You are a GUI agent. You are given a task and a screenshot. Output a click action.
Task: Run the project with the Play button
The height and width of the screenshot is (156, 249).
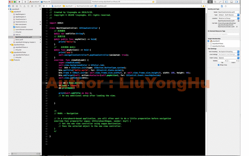(19, 2)
